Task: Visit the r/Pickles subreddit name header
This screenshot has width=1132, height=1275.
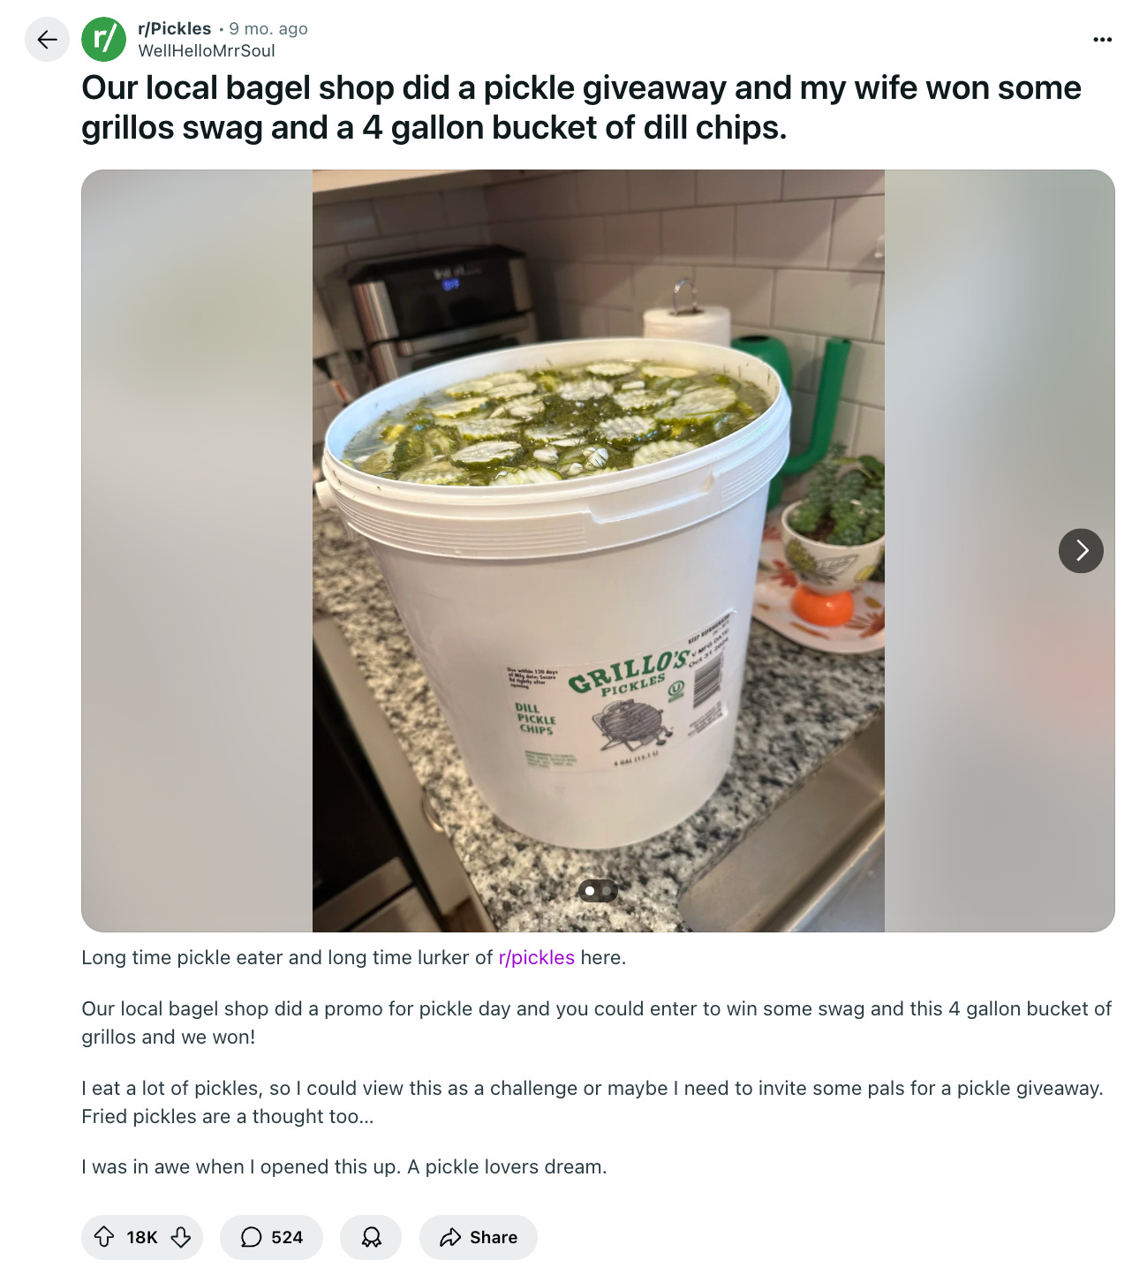Action: [x=175, y=28]
